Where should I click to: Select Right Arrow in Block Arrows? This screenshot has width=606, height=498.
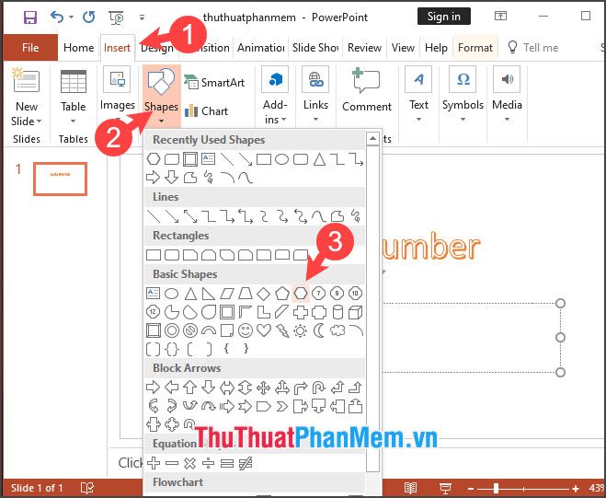(153, 388)
